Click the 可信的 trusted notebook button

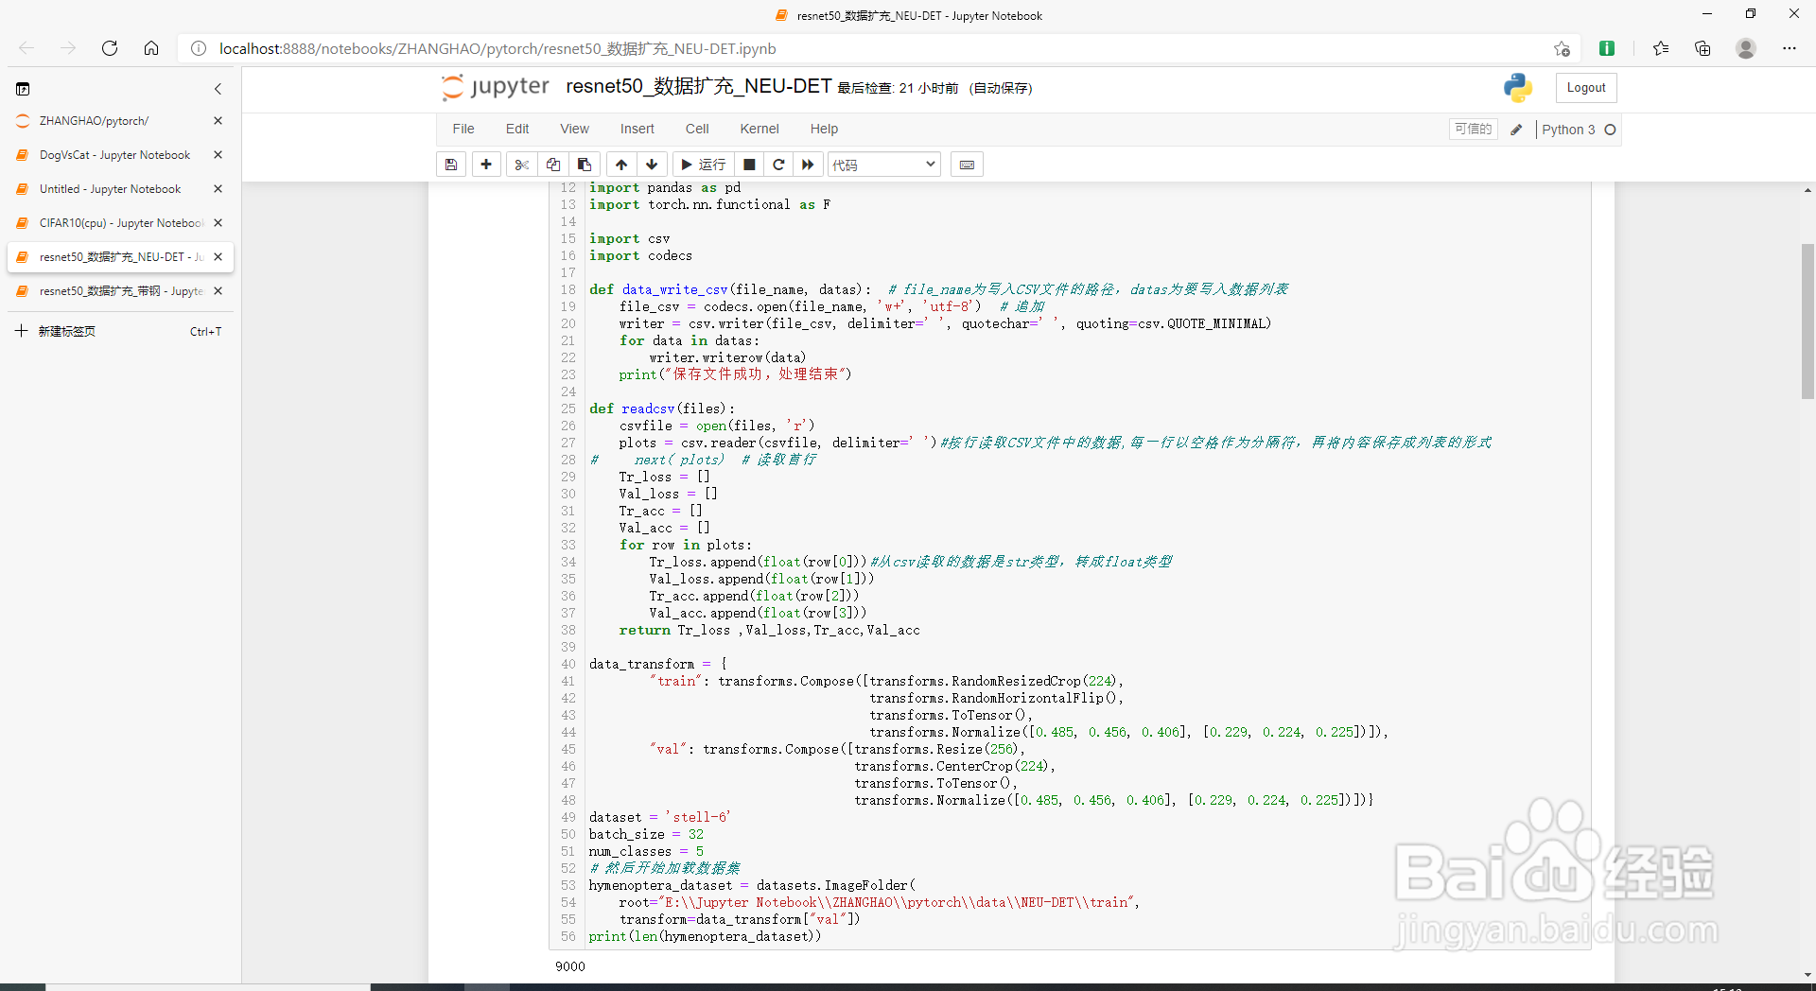pyautogui.click(x=1473, y=129)
